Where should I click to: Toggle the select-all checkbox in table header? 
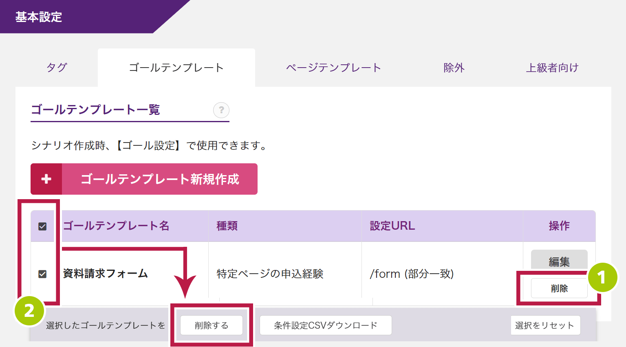pyautogui.click(x=42, y=226)
